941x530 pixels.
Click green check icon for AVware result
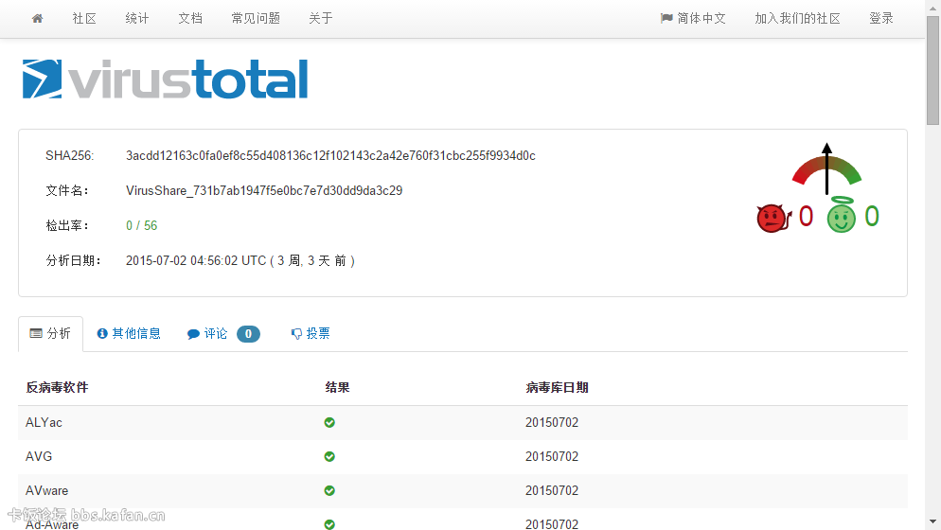pos(329,490)
